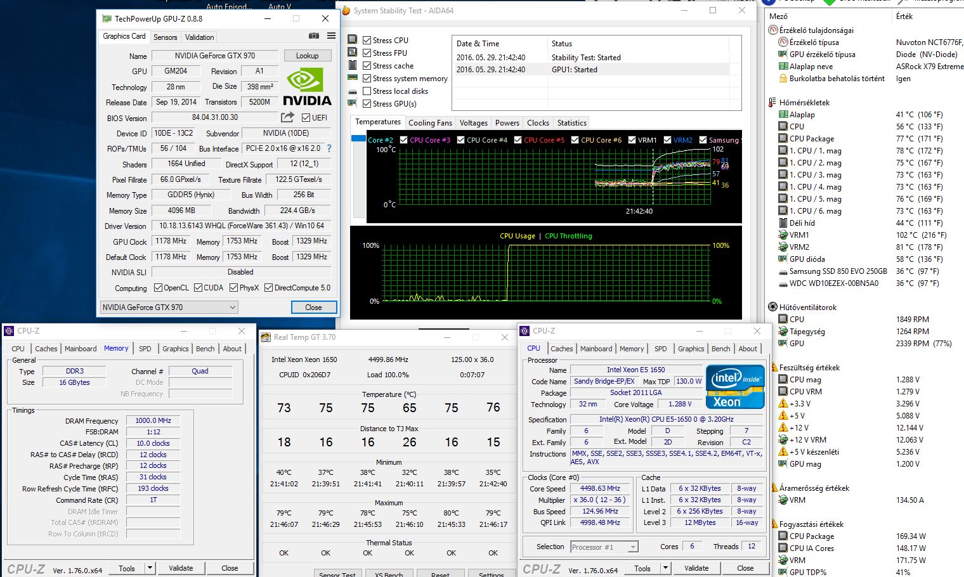This screenshot has width=964, height=577.
Task: Open the Graphics tab in right CPU-Z
Action: click(691, 349)
